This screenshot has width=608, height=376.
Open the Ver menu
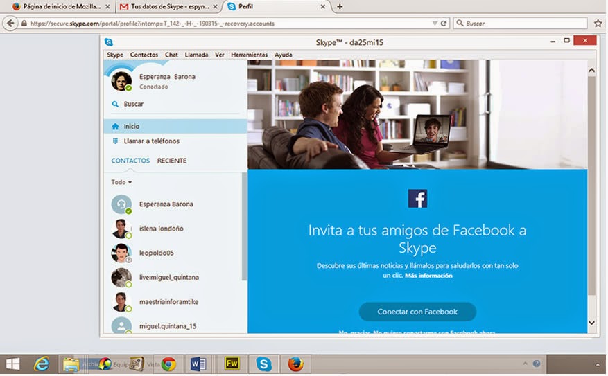[x=220, y=55]
